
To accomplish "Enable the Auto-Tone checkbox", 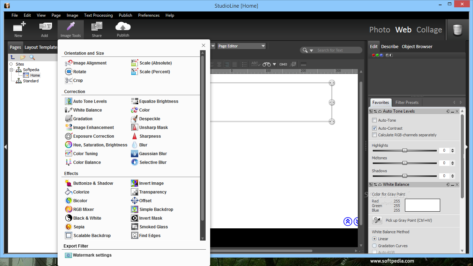I will point(374,120).
